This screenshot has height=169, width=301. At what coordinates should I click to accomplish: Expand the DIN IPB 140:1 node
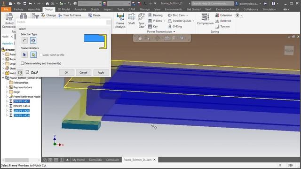point(7,101)
